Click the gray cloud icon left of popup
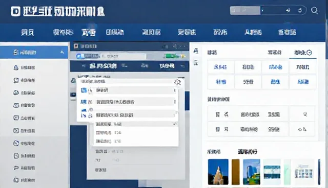The width and height of the screenshot is (328, 188). coord(73,80)
